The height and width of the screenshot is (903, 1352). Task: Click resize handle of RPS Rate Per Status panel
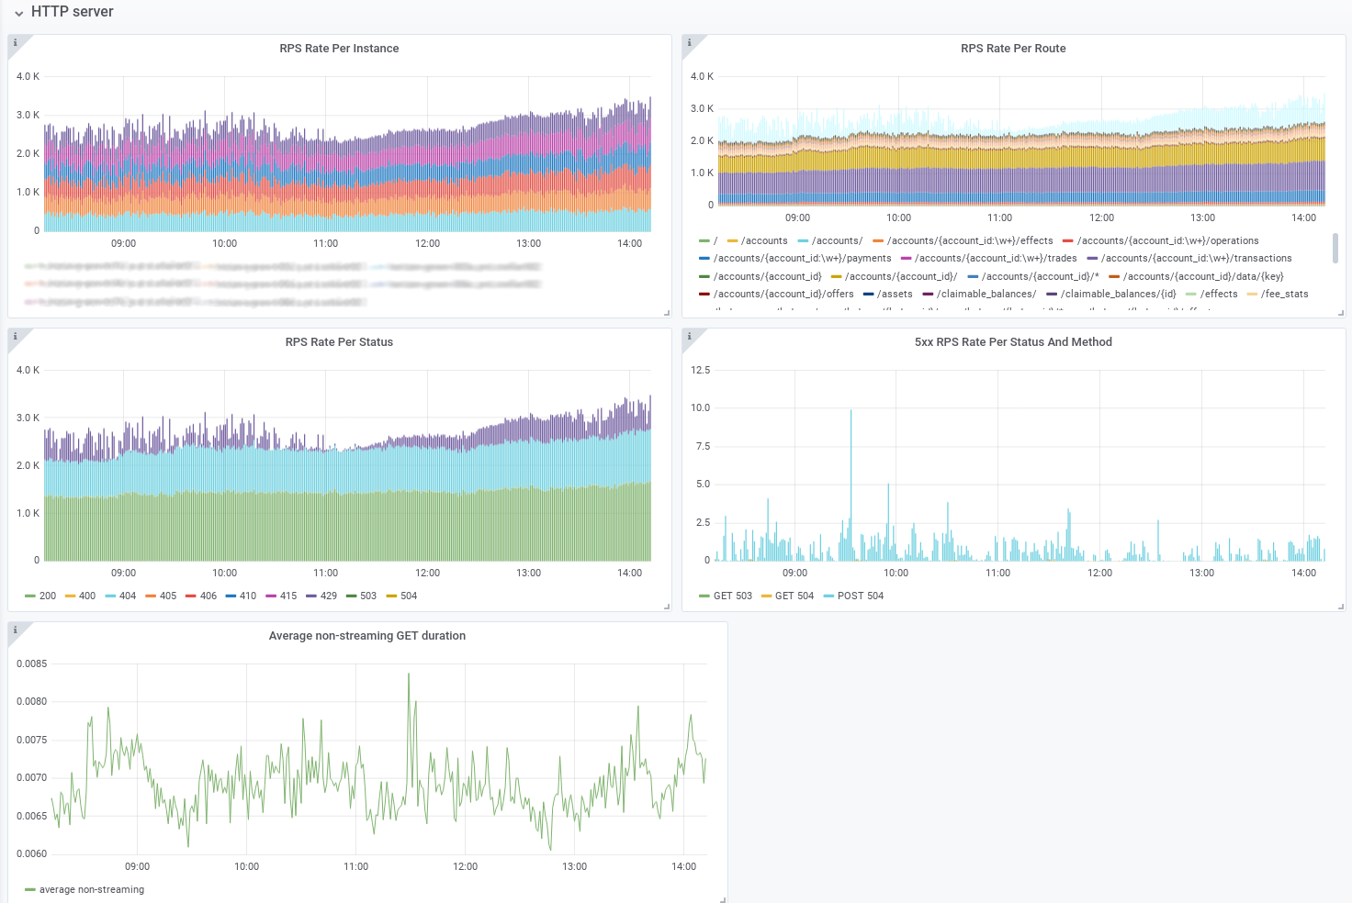(668, 608)
